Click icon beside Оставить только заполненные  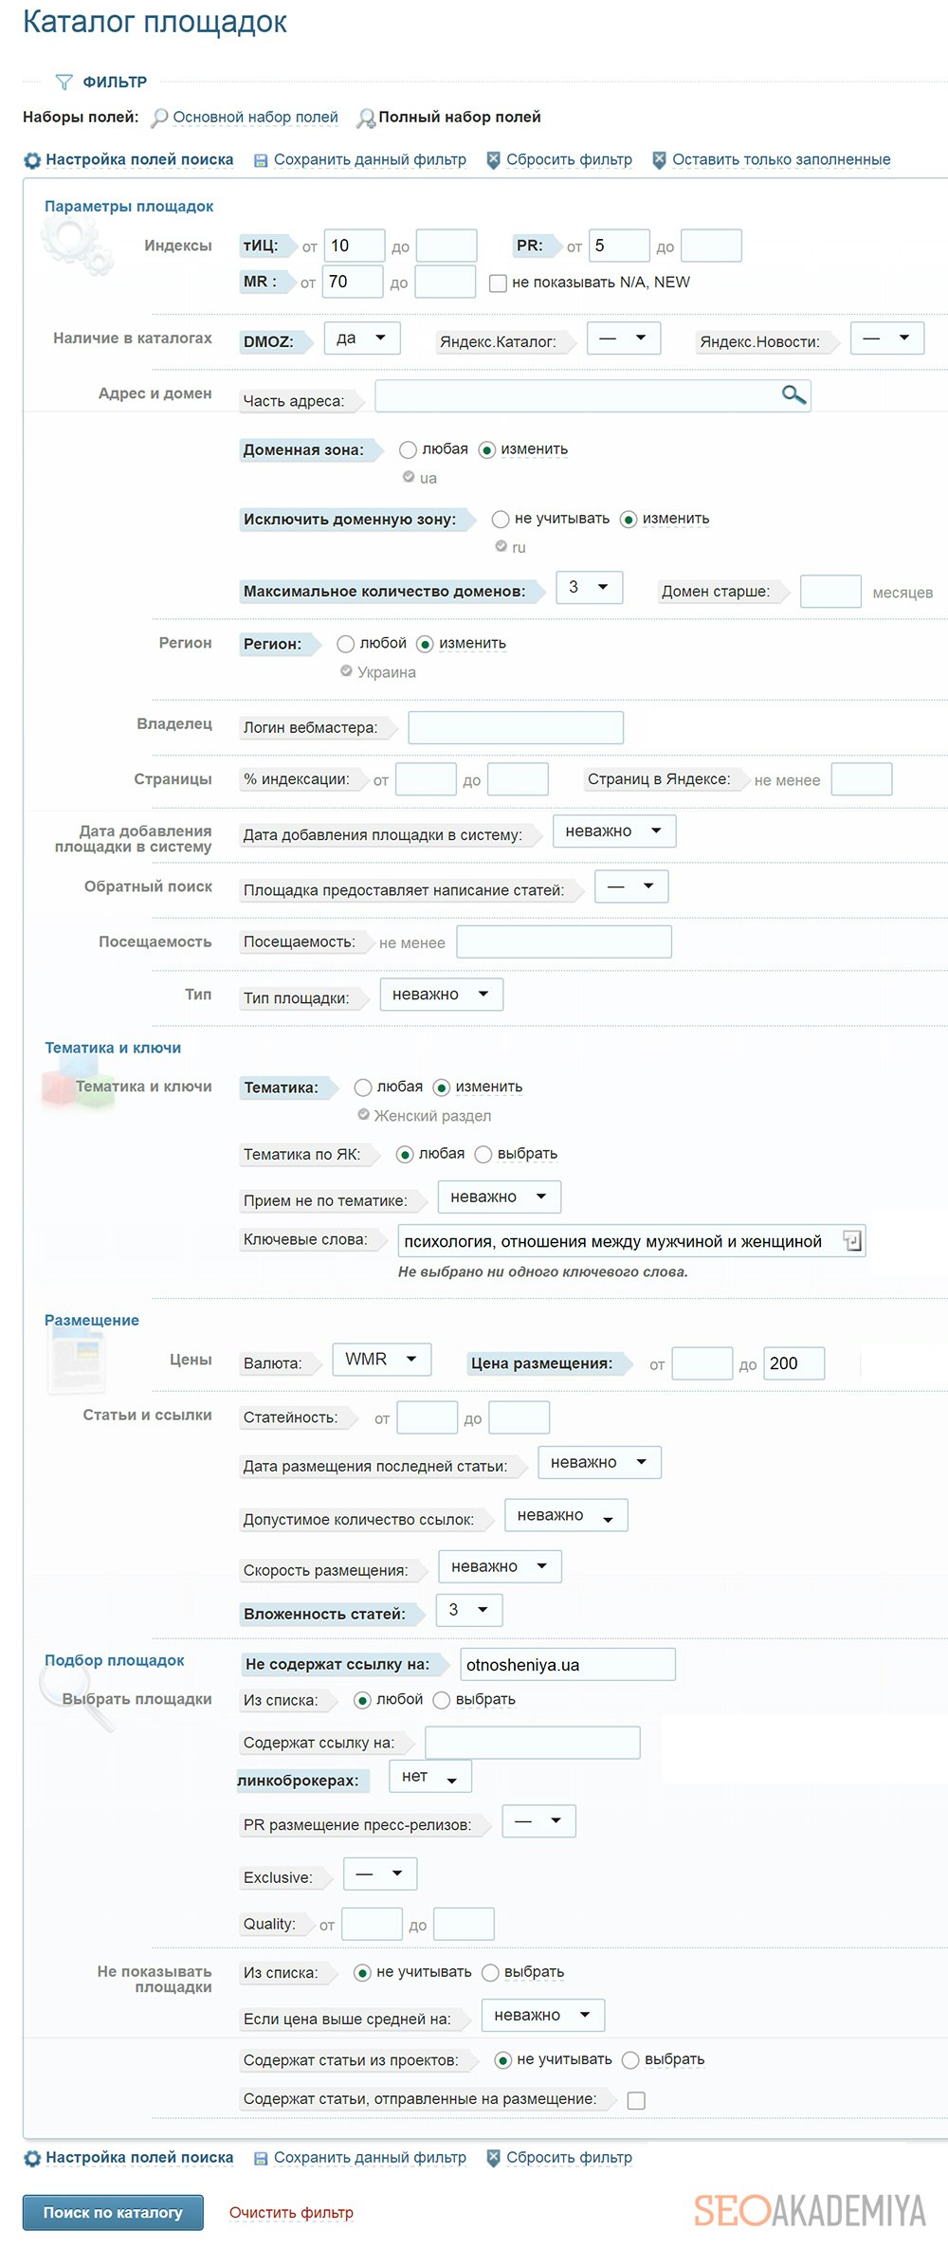pos(659,160)
